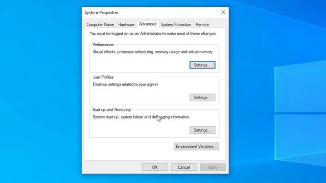Confirm with the OK button
Viewport: 326px width, 183px height.
pos(155,167)
